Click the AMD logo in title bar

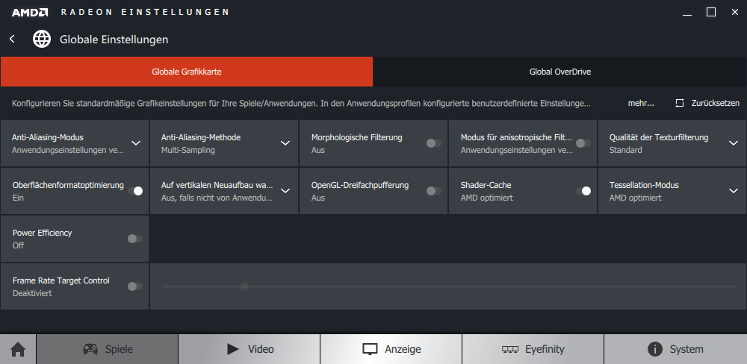coord(30,13)
